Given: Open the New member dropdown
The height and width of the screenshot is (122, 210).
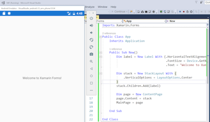Looking at the screenshot, I should tap(188, 21).
